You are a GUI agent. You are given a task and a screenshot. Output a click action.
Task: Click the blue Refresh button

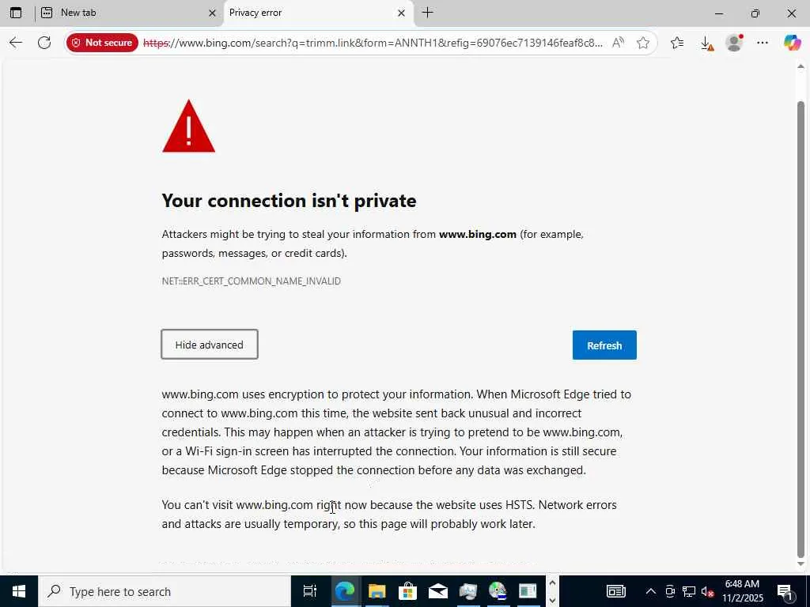[604, 345]
